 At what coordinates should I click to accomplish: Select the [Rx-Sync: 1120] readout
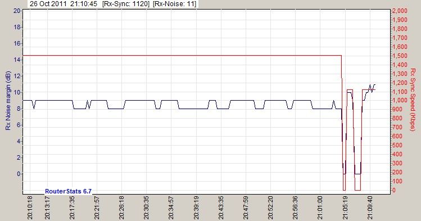click(126, 4)
